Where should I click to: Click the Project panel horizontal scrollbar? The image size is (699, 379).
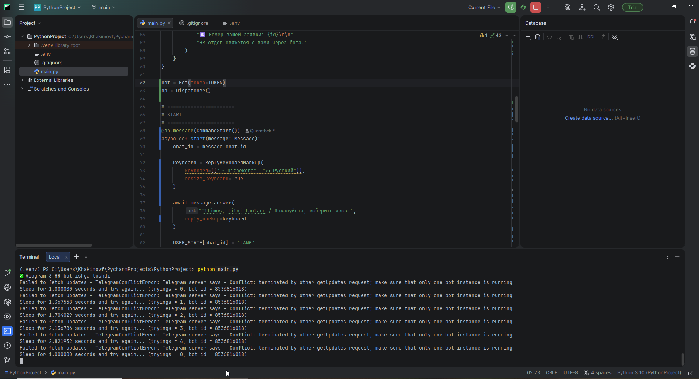coord(54,245)
